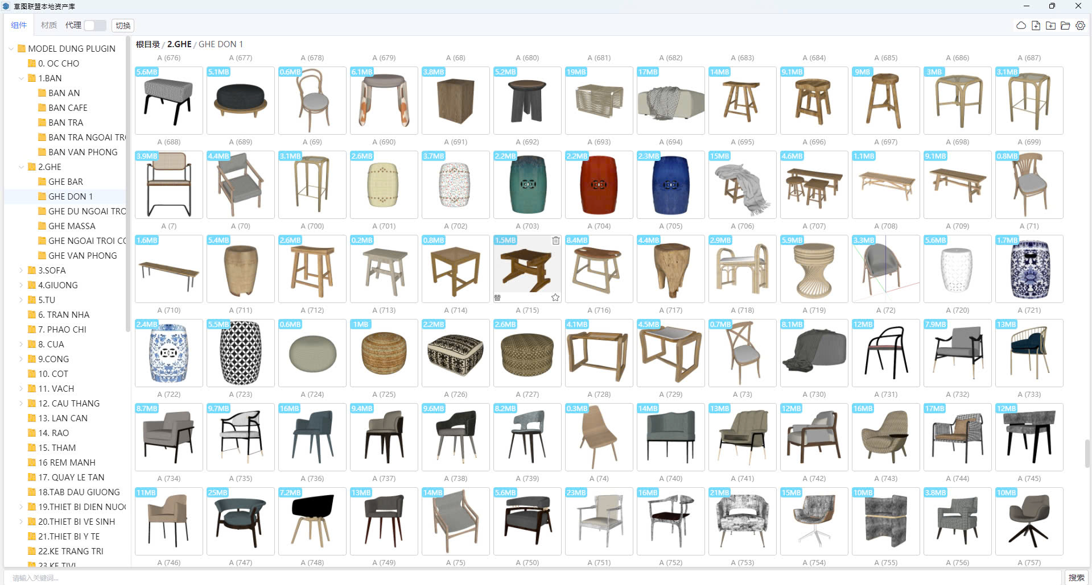Select the blue ceramic stool A (694) thumbnail
Image resolution: width=1092 pixels, height=585 pixels.
pos(670,185)
